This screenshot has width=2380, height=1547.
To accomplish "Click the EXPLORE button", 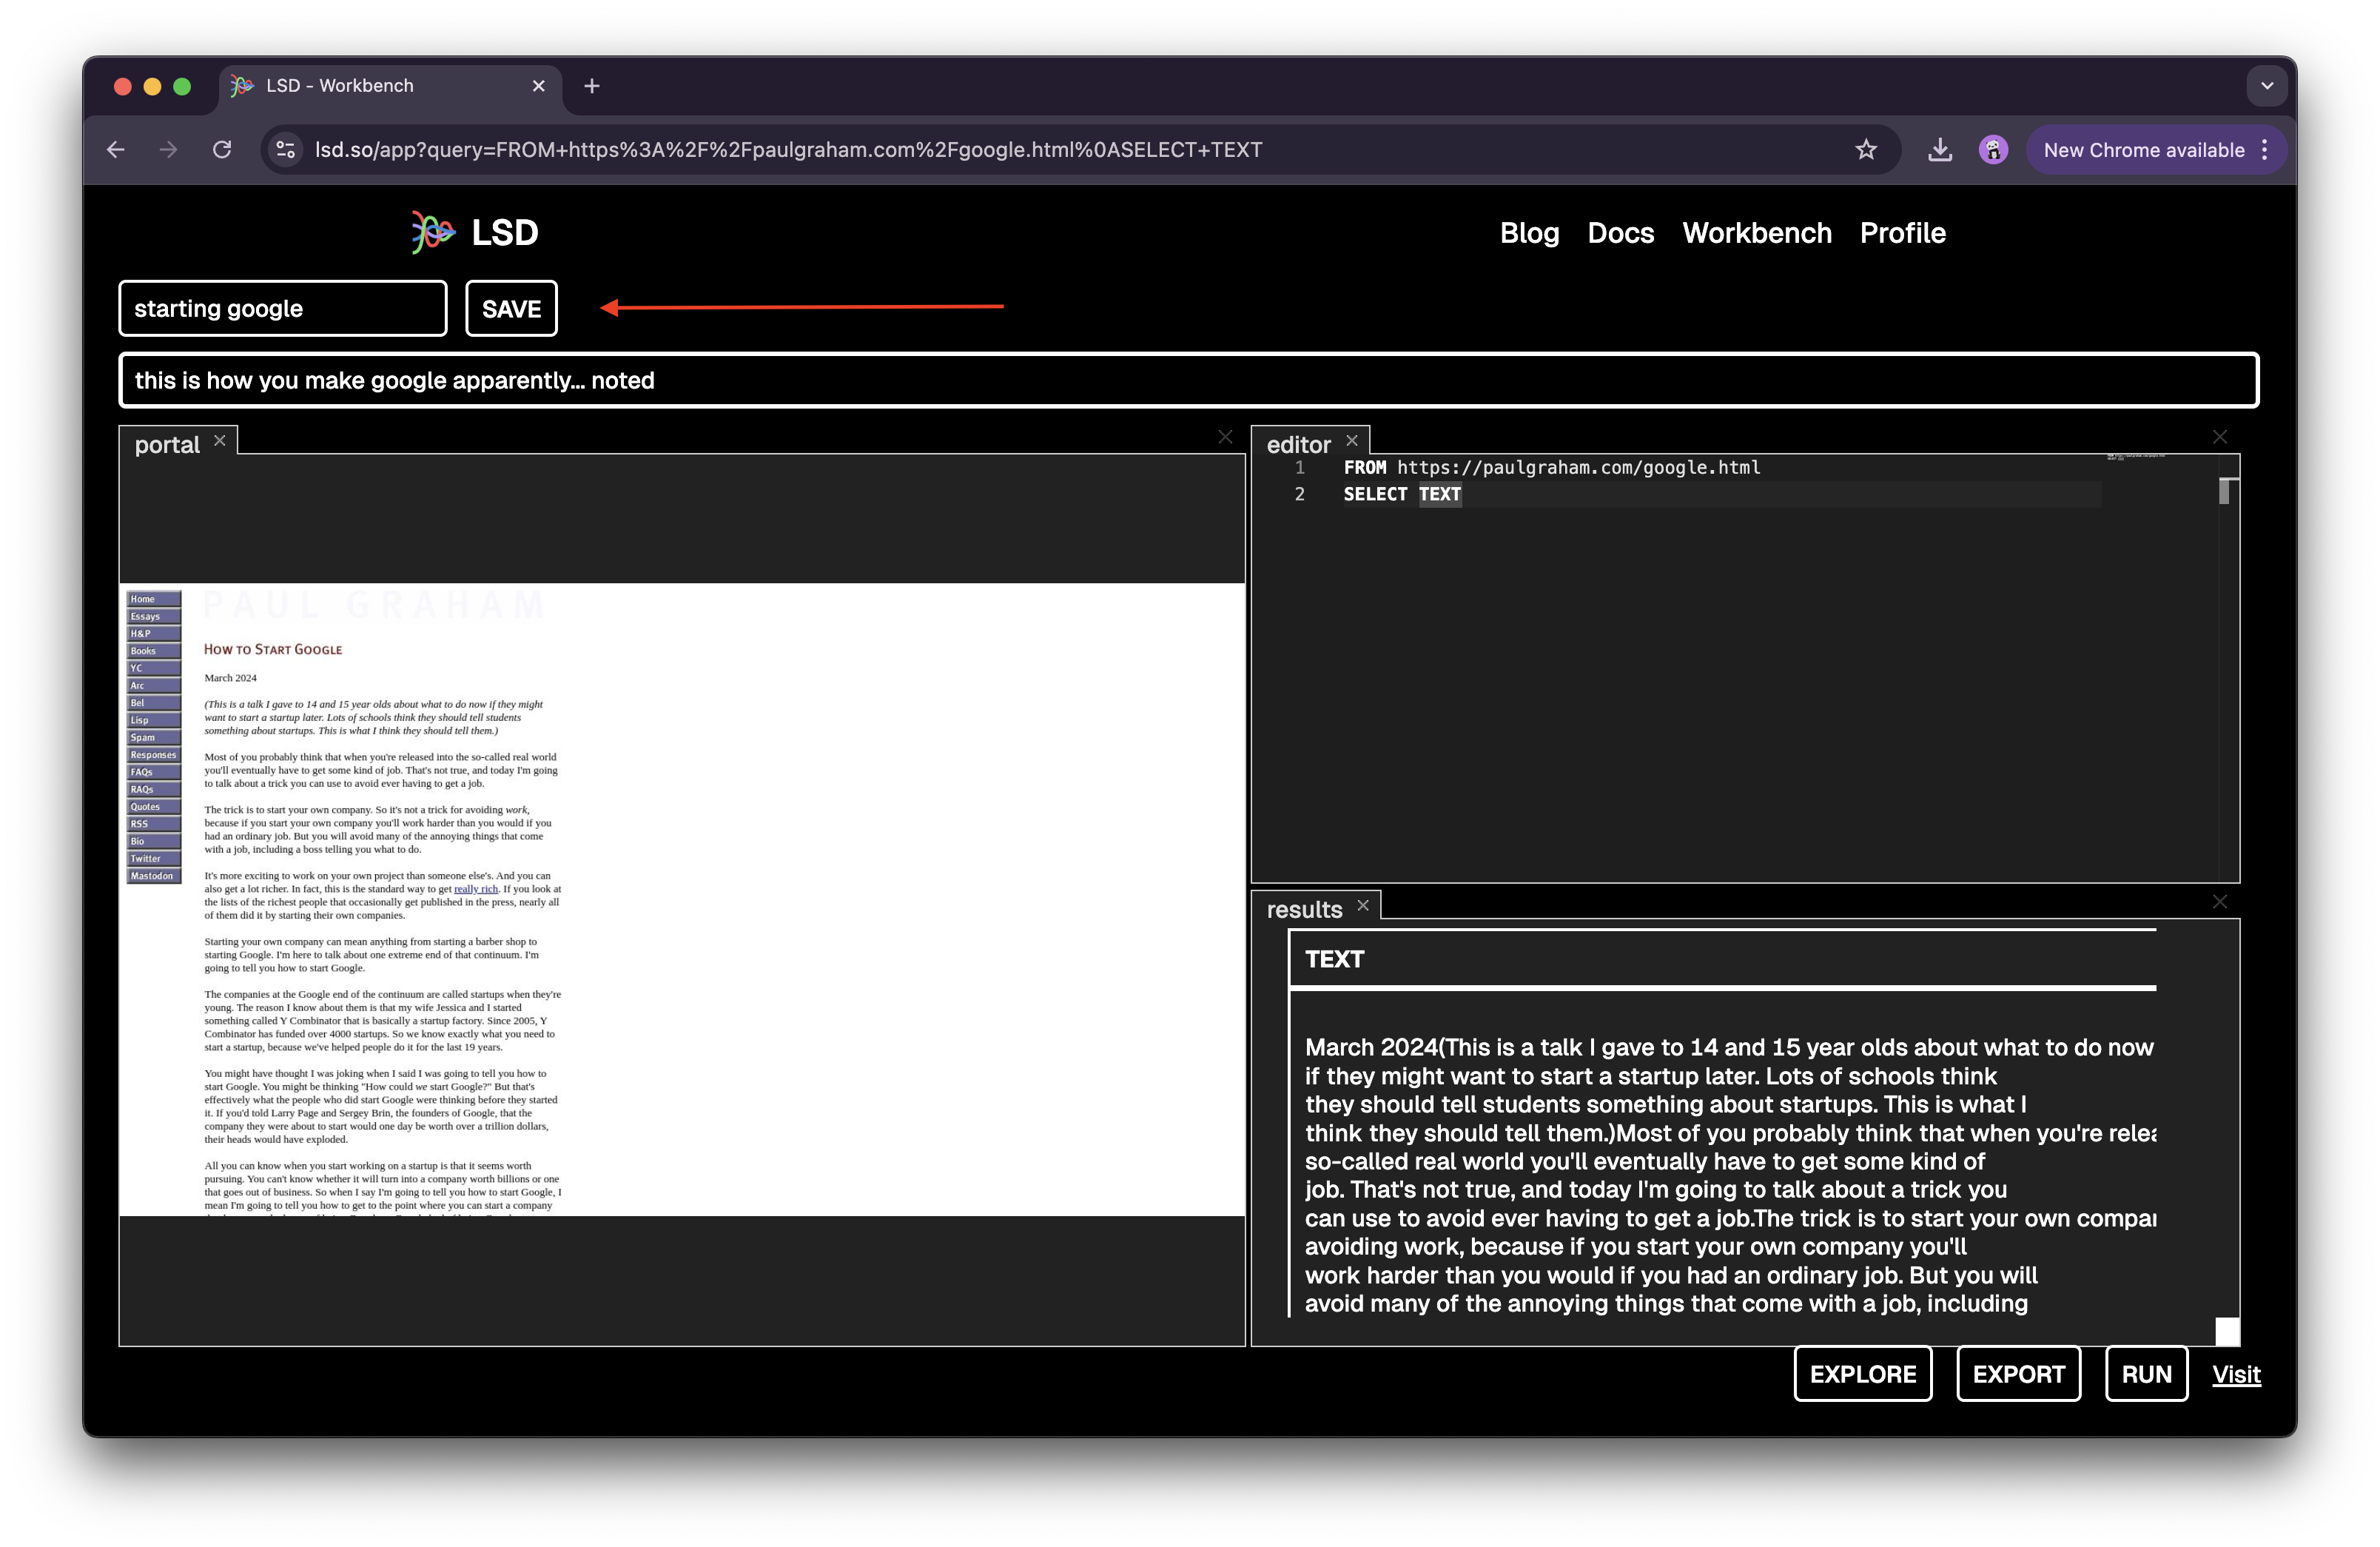I will tap(1863, 1375).
